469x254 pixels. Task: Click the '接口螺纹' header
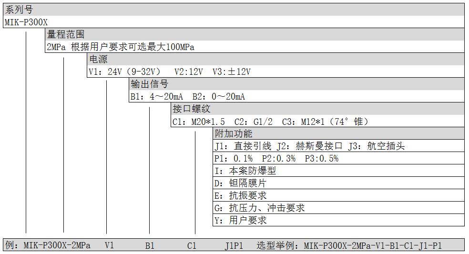pos(192,109)
